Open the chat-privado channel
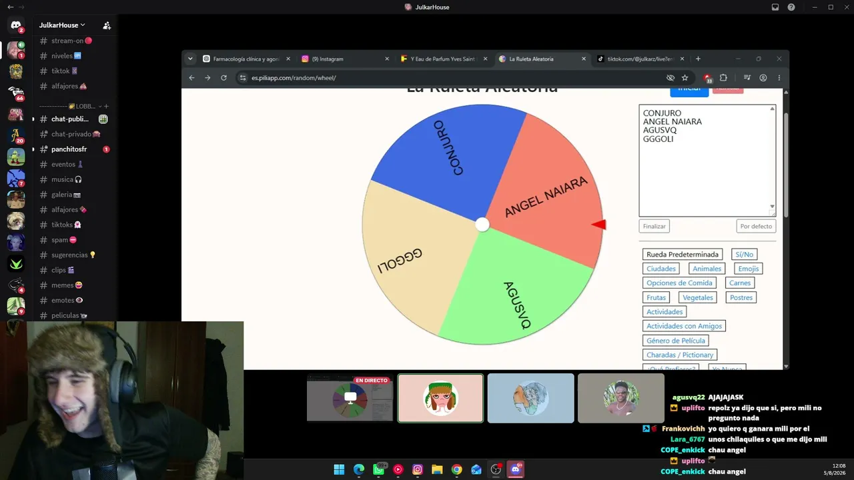854x480 pixels. point(71,134)
